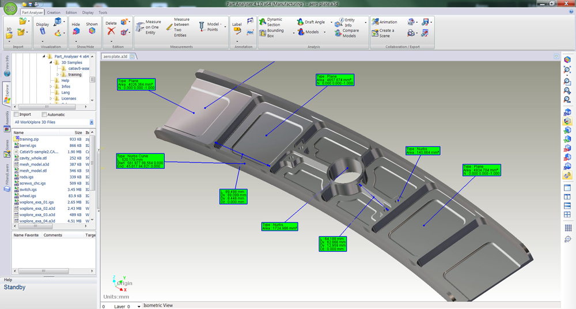
Task: Open the All WorkXplore 3D Files dropdown
Action: pos(91,122)
